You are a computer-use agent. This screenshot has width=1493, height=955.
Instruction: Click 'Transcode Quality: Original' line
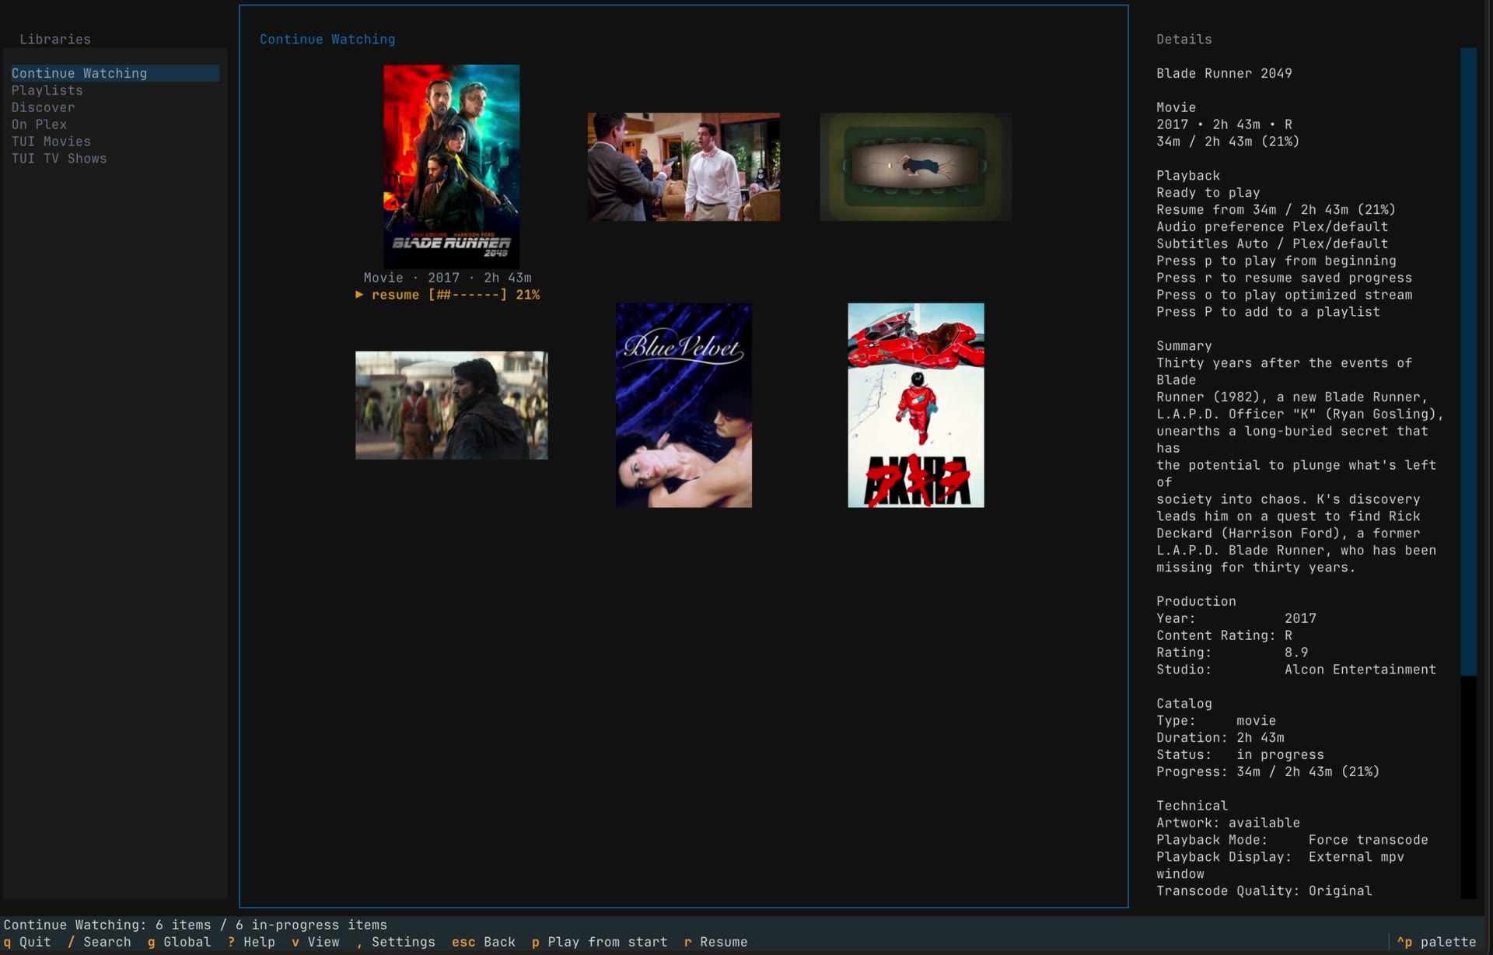coord(1264,891)
